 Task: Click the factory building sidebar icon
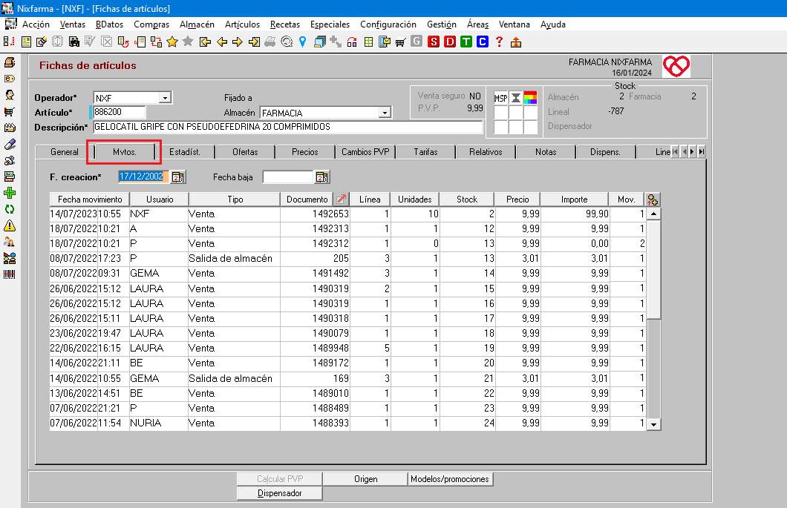coord(10,128)
